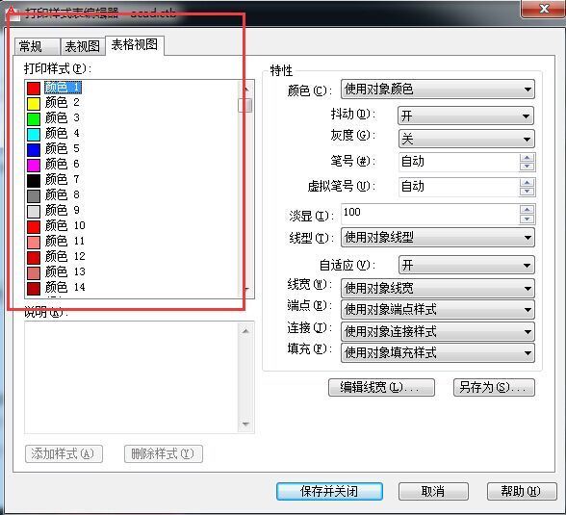Select the magenta 颜色 6 plot style
The width and height of the screenshot is (566, 515).
[54, 165]
